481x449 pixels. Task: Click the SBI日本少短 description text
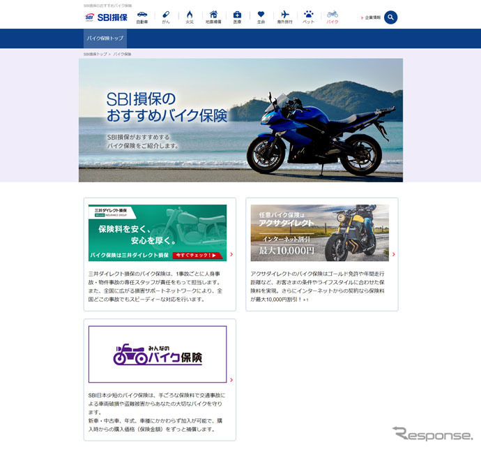156,412
